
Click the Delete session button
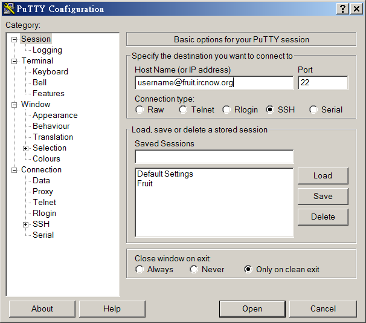[x=323, y=217]
